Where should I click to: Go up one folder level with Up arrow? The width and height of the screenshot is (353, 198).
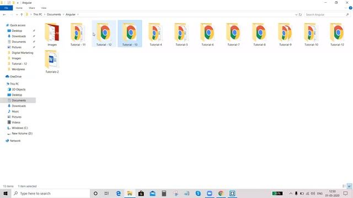tap(22, 15)
